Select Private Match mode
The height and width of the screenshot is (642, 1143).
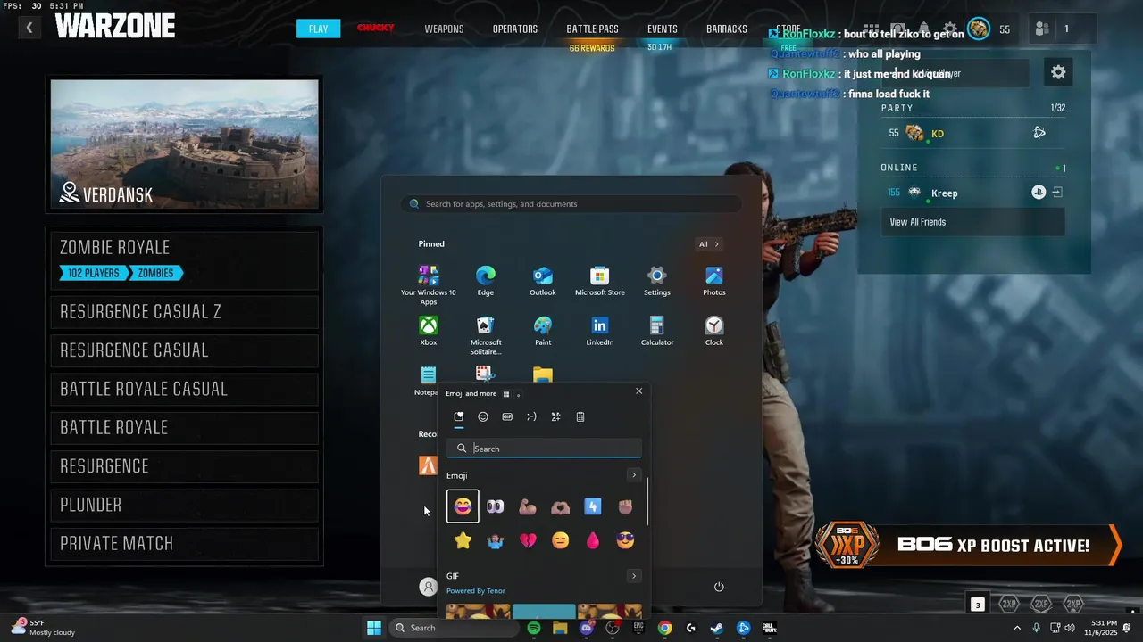click(184, 544)
